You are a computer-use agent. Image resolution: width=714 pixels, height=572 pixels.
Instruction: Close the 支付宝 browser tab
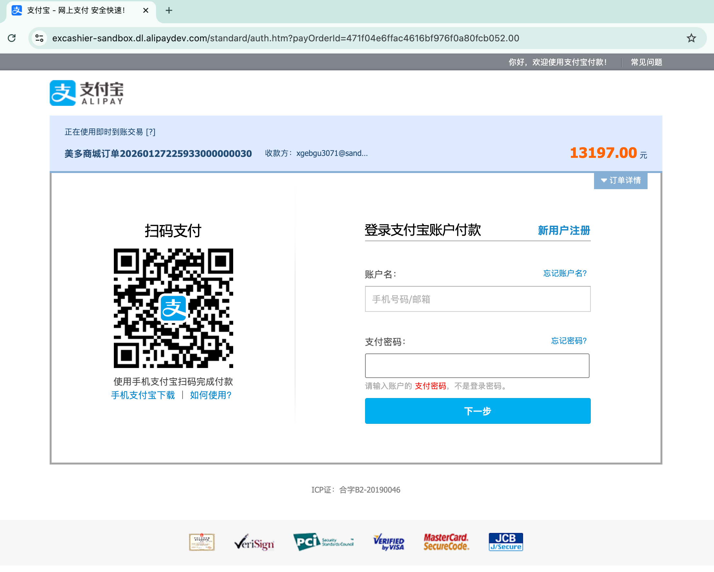(x=146, y=11)
